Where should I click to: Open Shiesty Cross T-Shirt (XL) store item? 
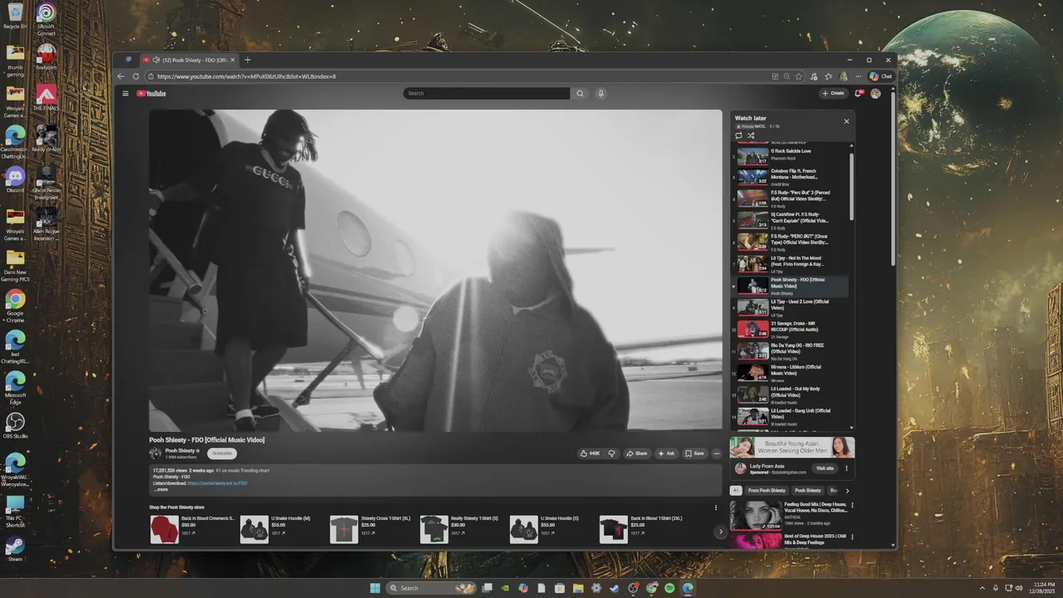pyautogui.click(x=370, y=529)
